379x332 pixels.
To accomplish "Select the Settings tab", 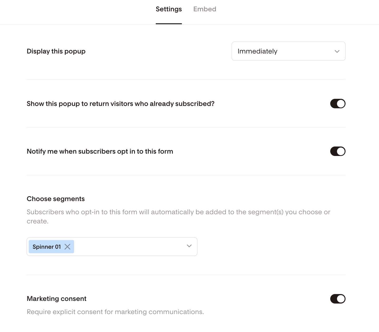I will (169, 9).
